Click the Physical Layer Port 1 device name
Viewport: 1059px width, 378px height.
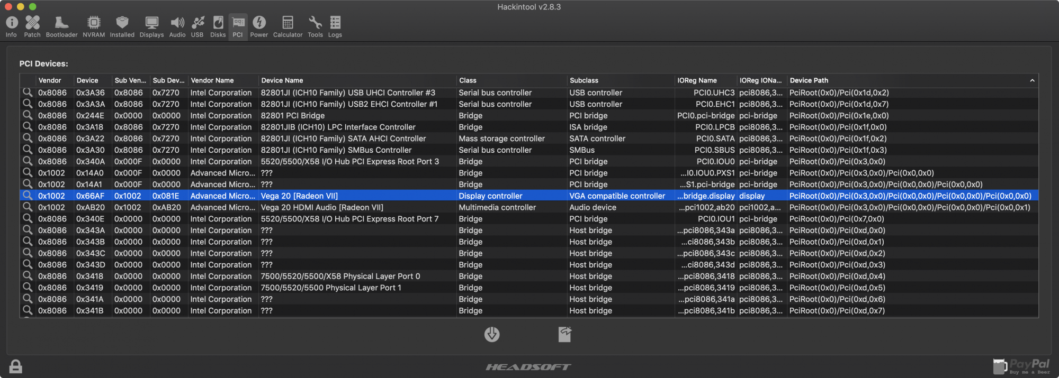pyautogui.click(x=331, y=288)
